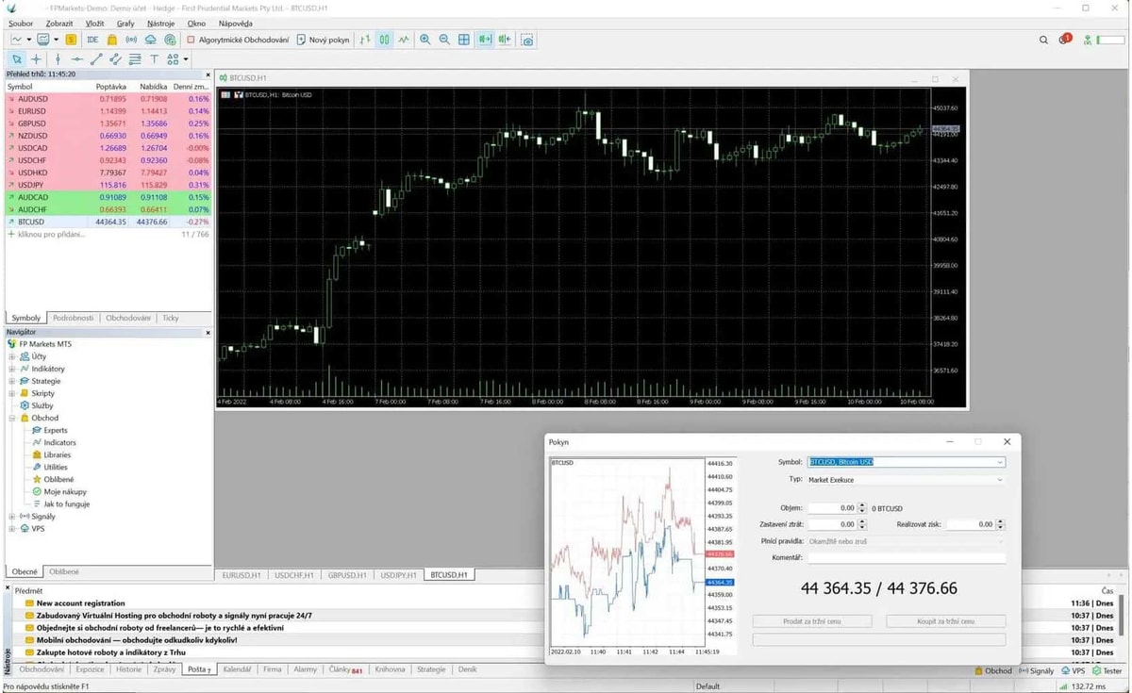Screen dimensions: 1132x693
Task: Open the Symbol combo box in Pokyn
Action: 907,462
